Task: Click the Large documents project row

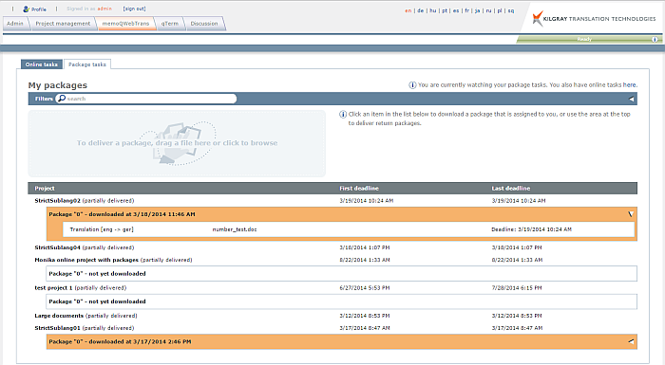Action: coord(332,316)
